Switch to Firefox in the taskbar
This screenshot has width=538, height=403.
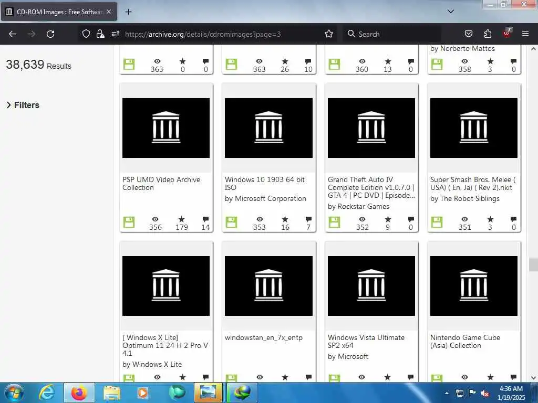[79, 393]
